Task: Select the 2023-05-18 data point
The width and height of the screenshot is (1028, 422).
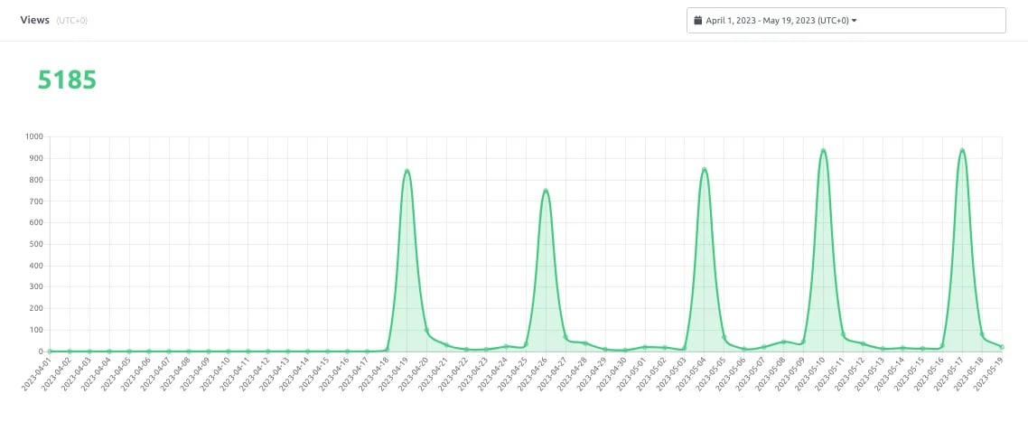Action: click(x=982, y=334)
